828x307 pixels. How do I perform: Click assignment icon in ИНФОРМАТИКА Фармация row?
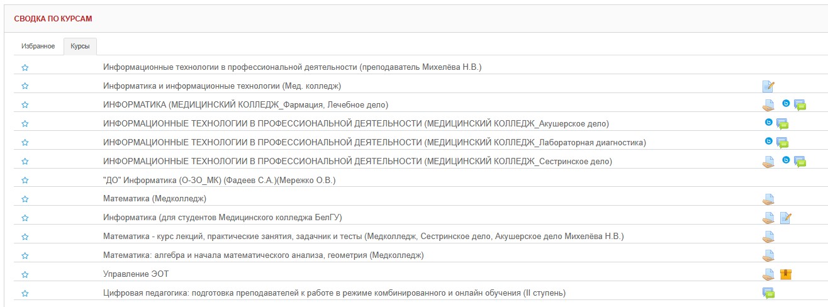click(768, 105)
